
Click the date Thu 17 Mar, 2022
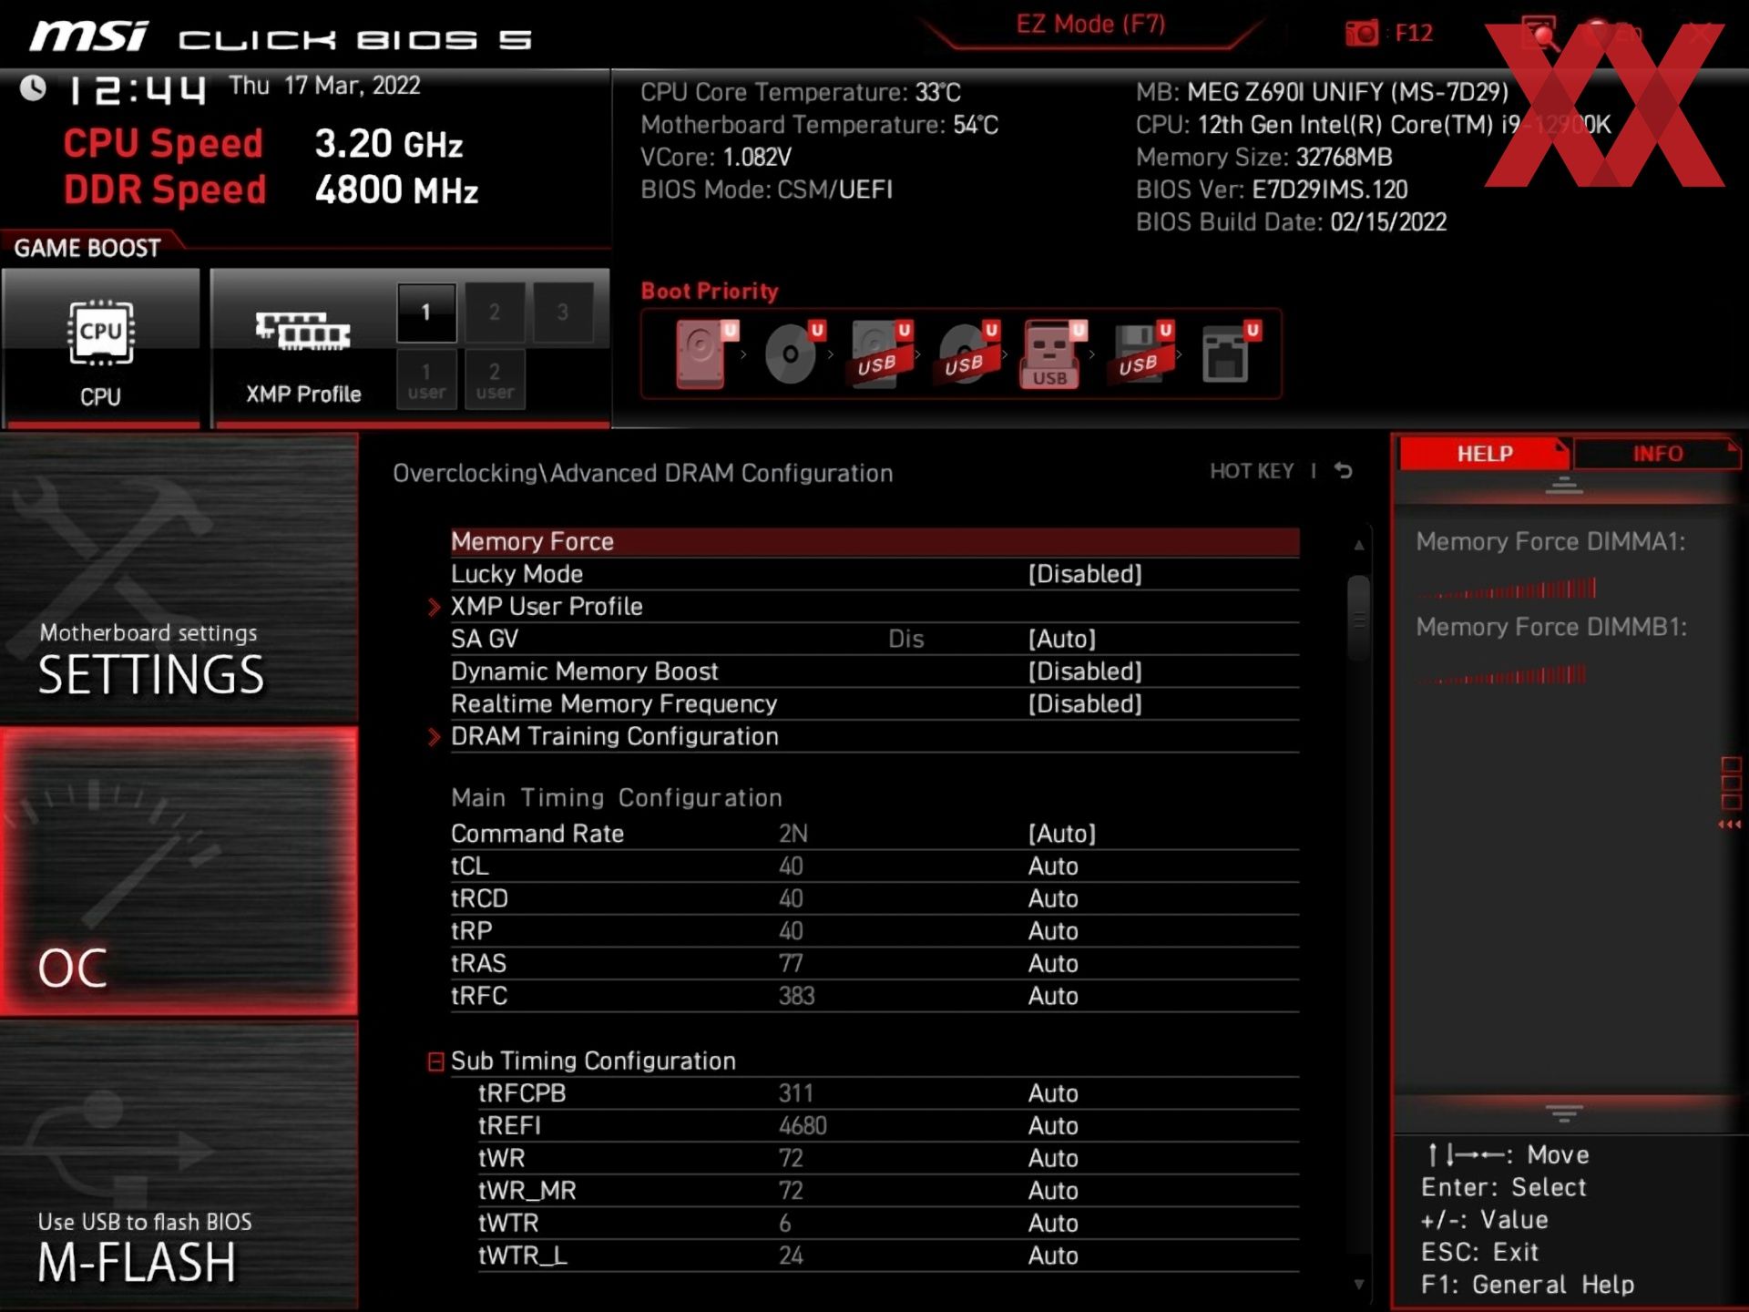[324, 86]
